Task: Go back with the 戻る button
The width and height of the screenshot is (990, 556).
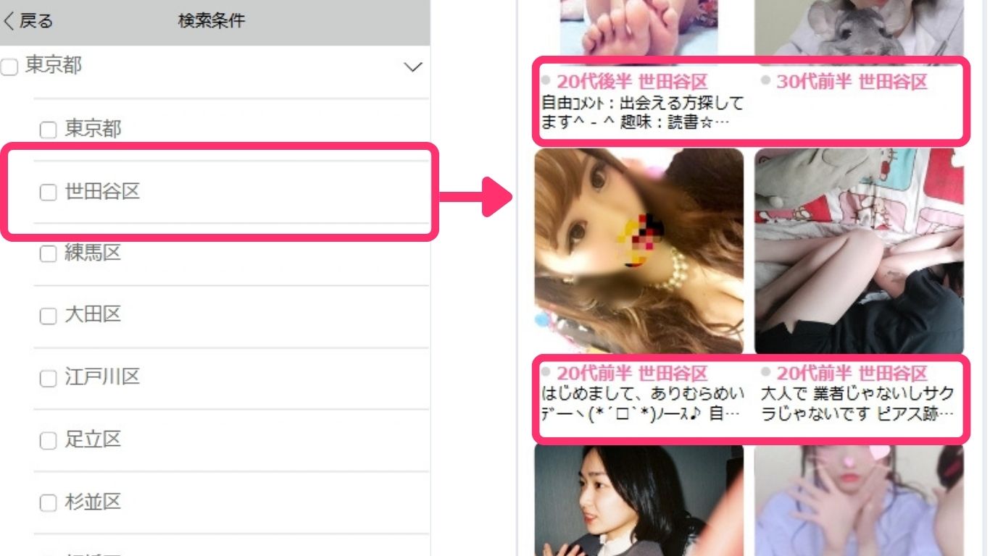Action: coord(28,21)
